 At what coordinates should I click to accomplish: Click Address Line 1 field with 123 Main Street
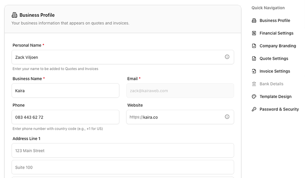tap(123, 150)
